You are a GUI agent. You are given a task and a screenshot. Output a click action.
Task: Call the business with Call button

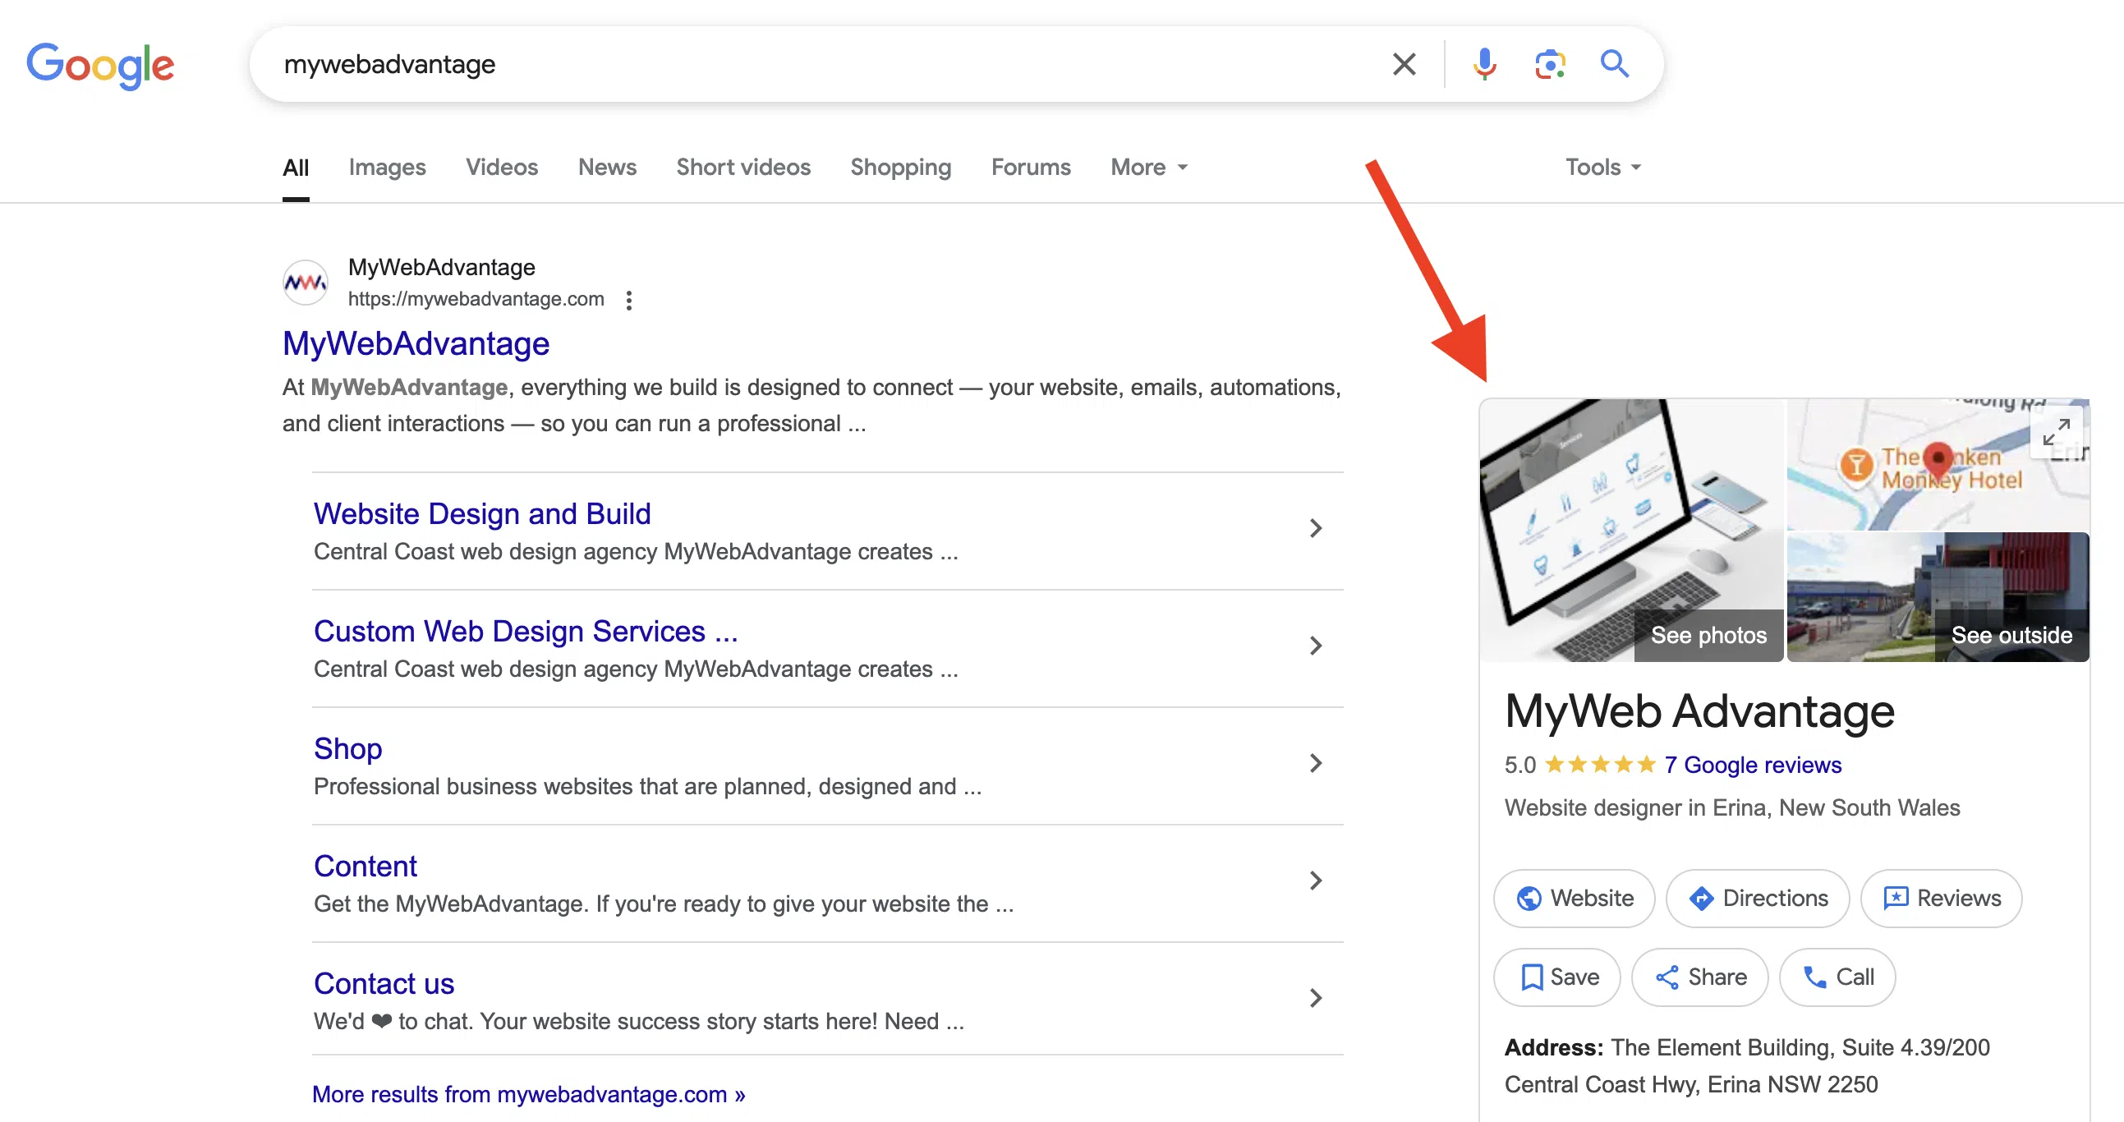(1837, 977)
